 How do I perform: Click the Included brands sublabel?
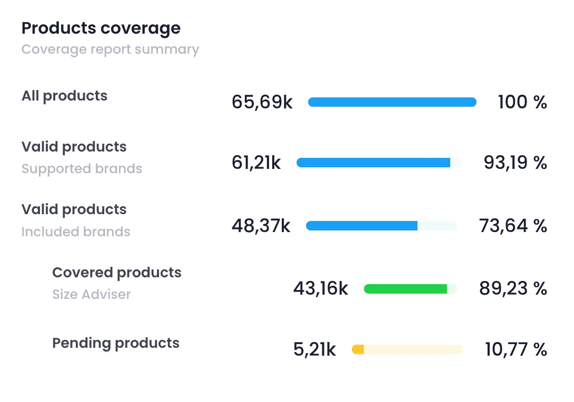tap(76, 232)
